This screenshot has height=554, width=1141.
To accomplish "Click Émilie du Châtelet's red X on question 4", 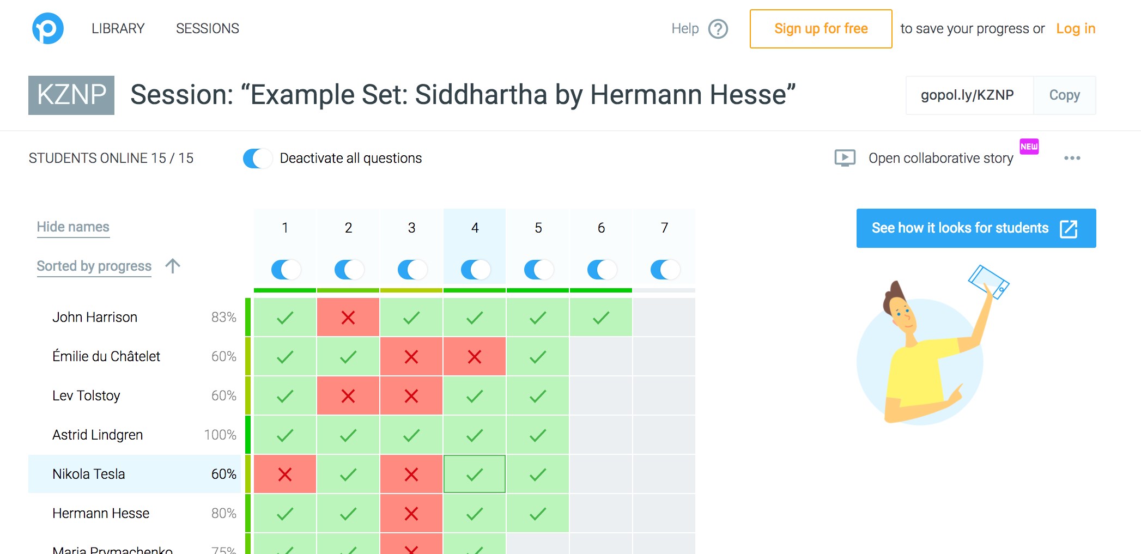I will click(x=475, y=357).
